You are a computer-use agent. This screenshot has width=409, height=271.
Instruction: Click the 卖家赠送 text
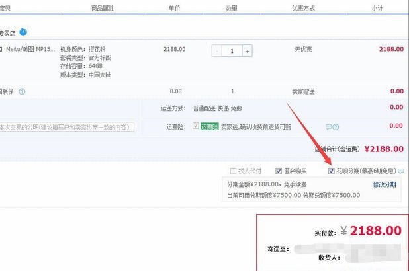tap(303, 91)
